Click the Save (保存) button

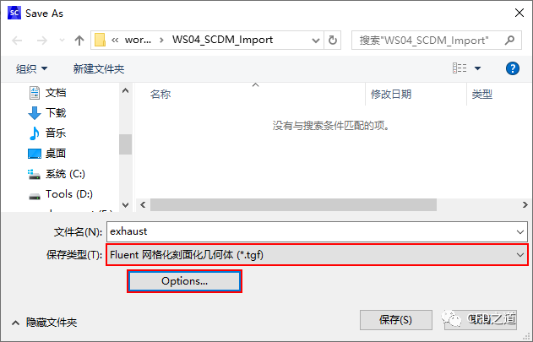[x=396, y=319]
